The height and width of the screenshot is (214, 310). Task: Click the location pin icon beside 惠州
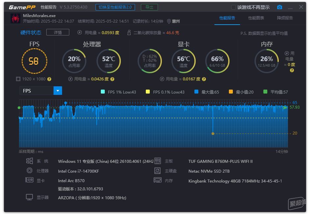click(169, 21)
